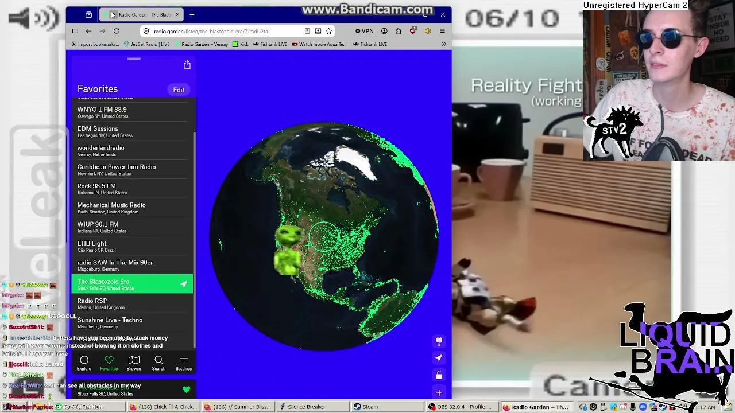Play Radio RSP station
735x413 pixels.
click(x=132, y=303)
